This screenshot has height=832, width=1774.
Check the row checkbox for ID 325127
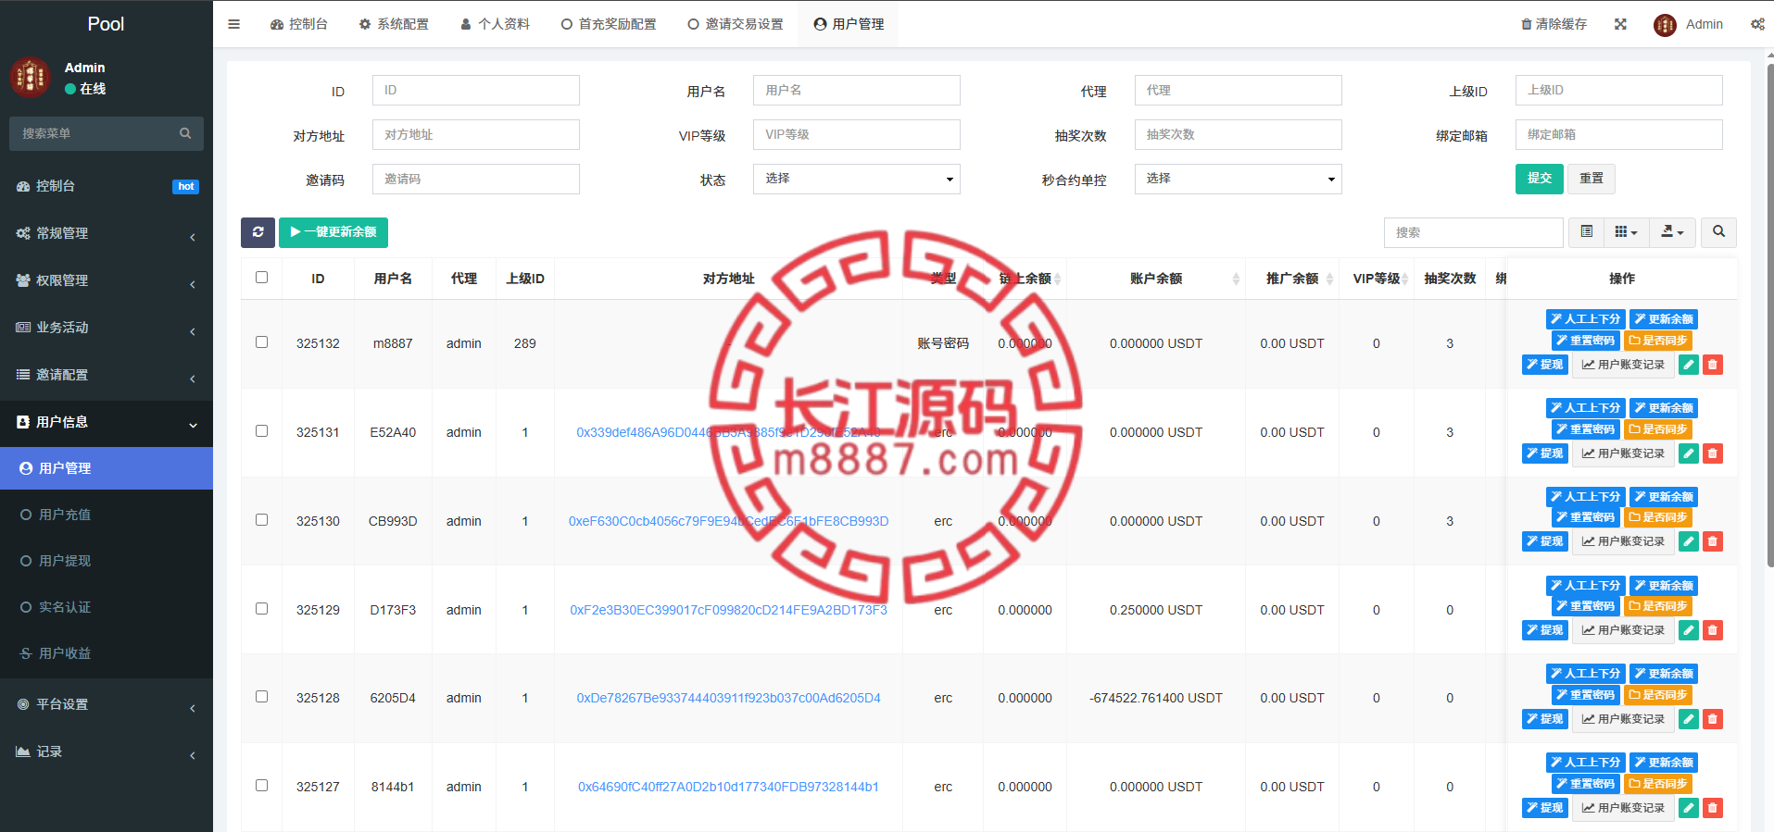tap(262, 786)
